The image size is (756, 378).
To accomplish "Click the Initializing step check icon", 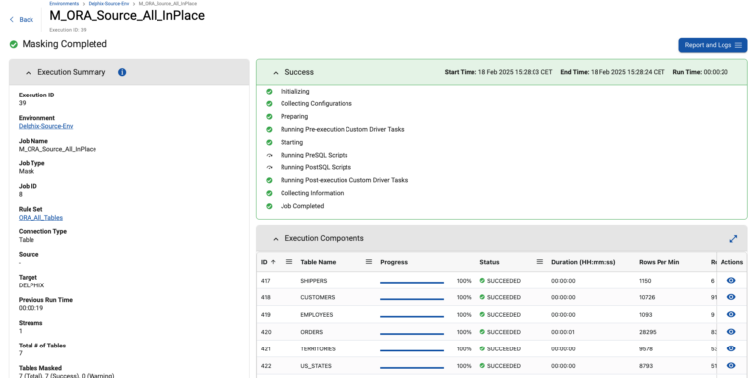I will 269,92.
